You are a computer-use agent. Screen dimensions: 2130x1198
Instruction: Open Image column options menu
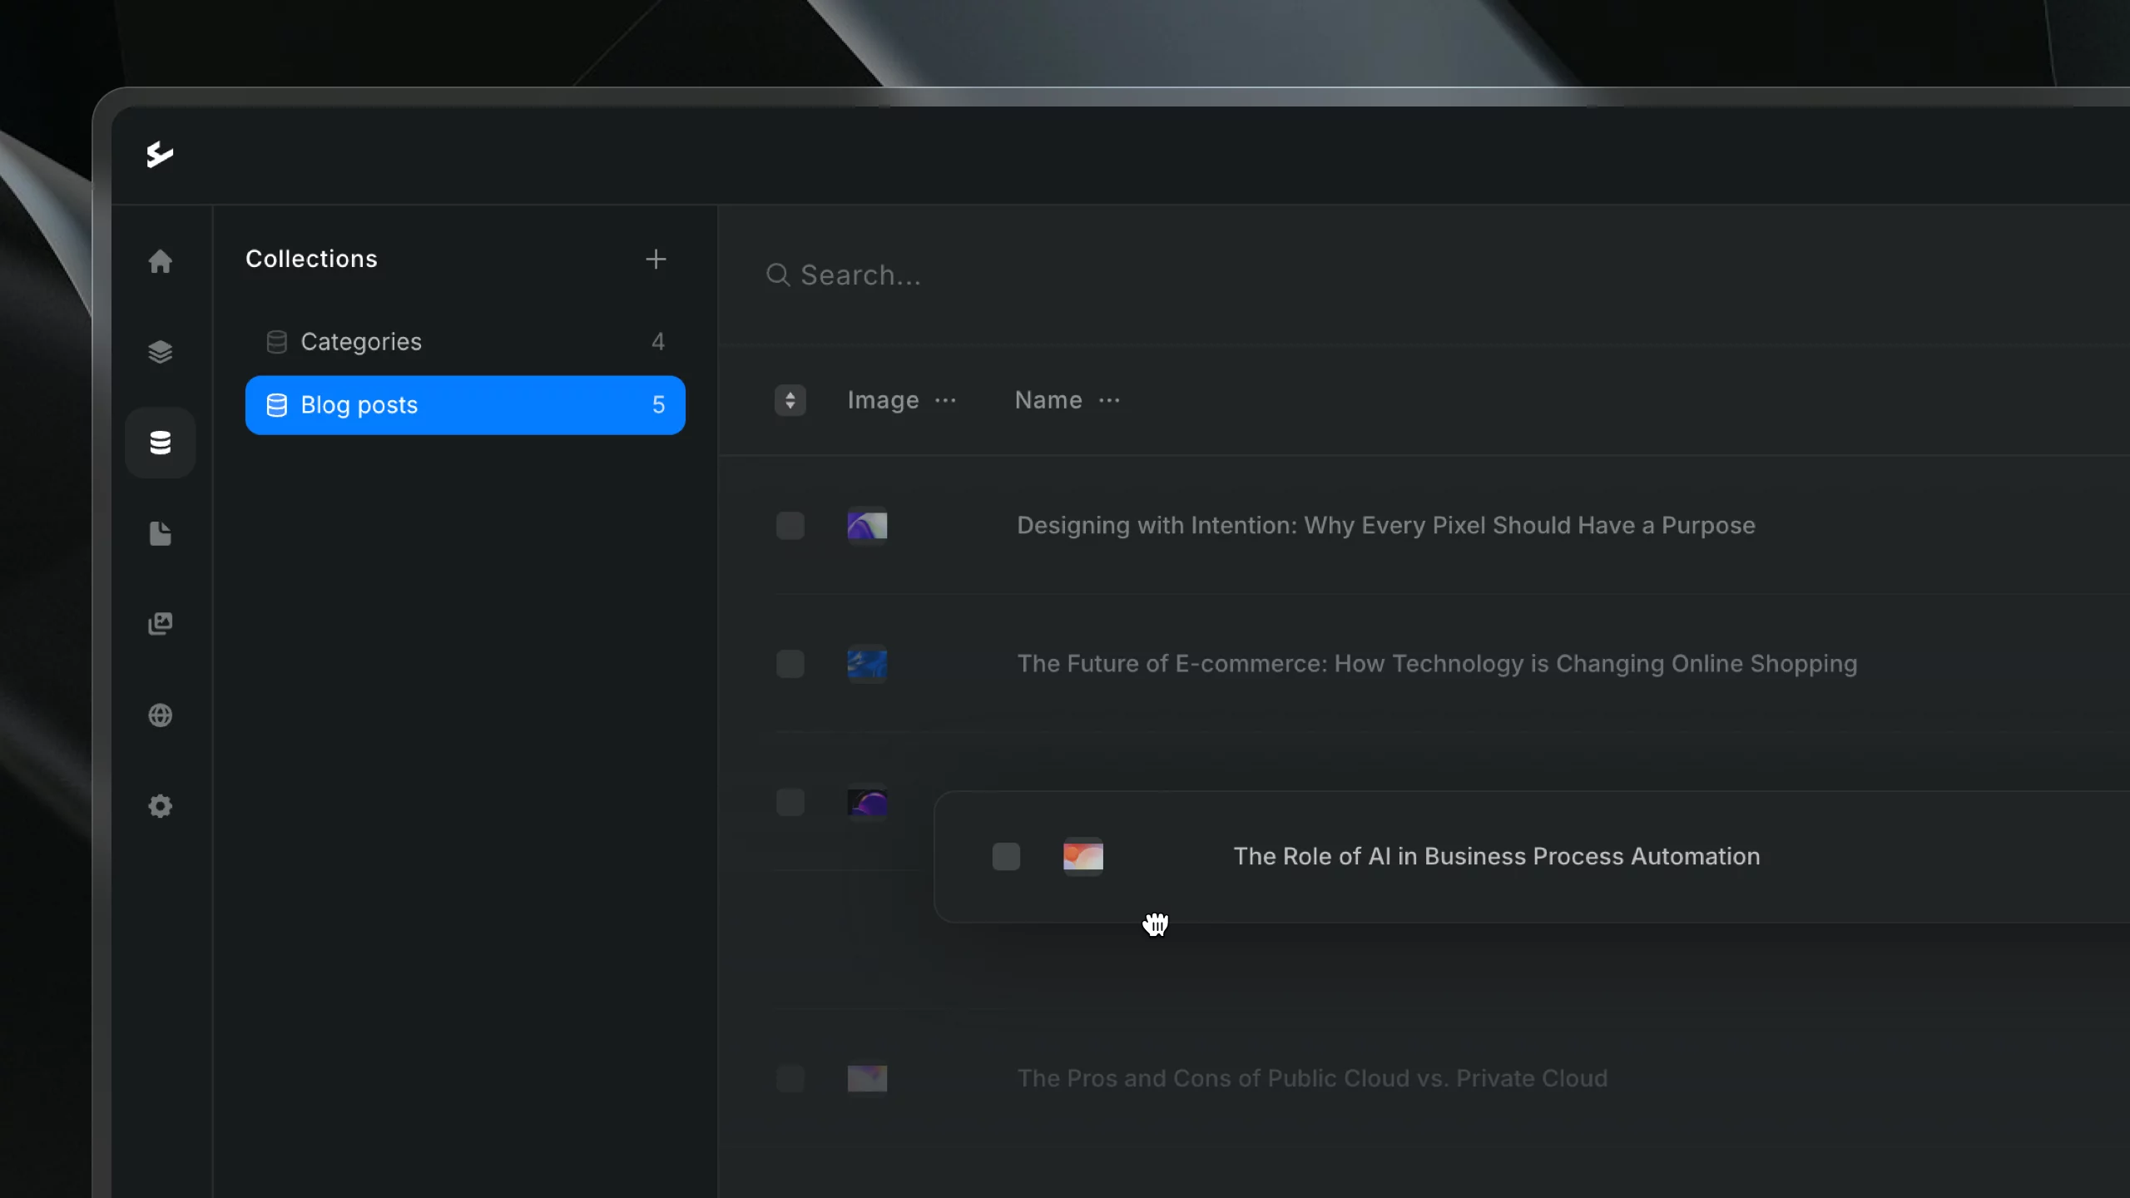pyautogui.click(x=945, y=400)
